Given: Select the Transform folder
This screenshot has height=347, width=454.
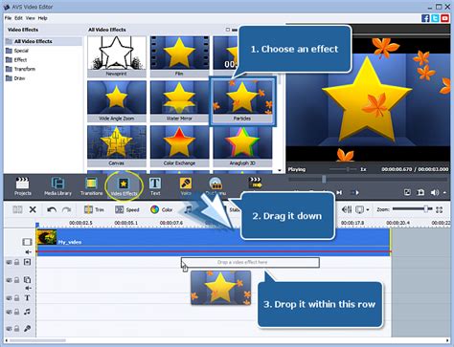Looking at the screenshot, I should pyautogui.click(x=21, y=69).
